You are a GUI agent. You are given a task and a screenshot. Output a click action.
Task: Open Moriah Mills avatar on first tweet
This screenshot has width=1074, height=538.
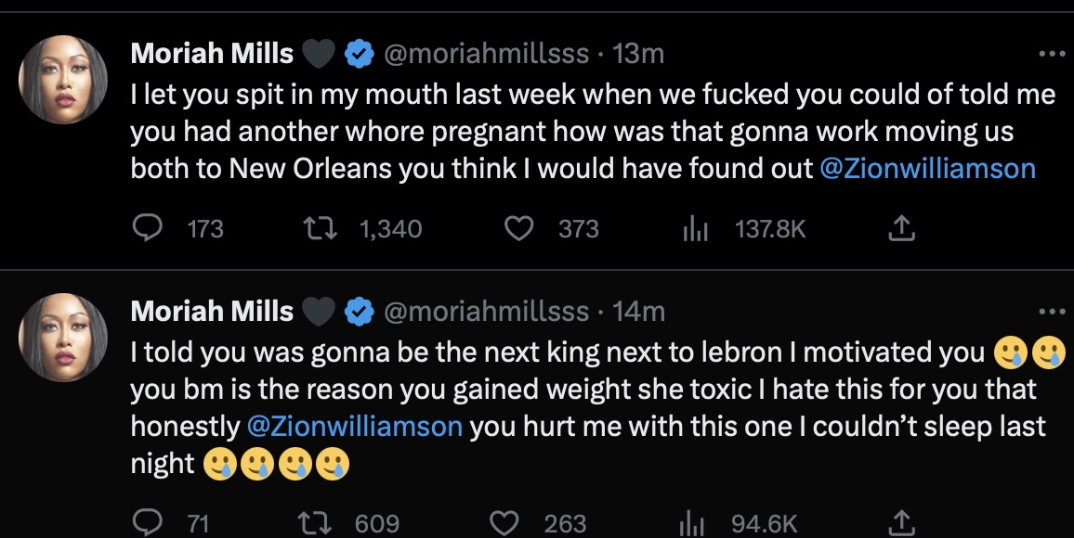tap(63, 81)
